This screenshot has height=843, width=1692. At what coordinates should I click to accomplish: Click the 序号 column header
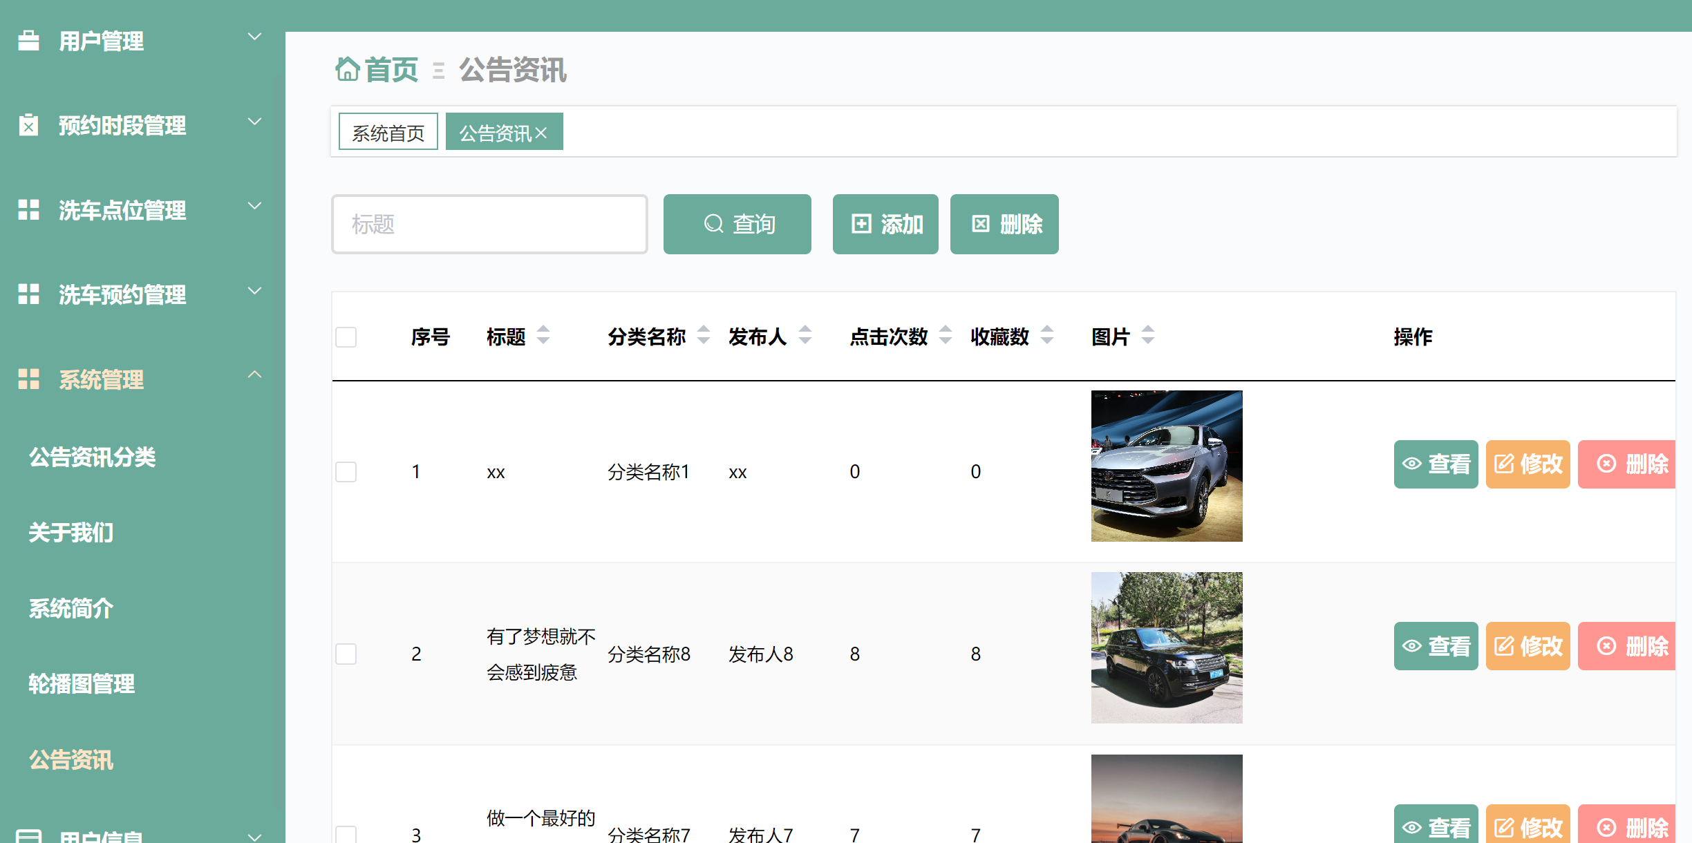431,337
